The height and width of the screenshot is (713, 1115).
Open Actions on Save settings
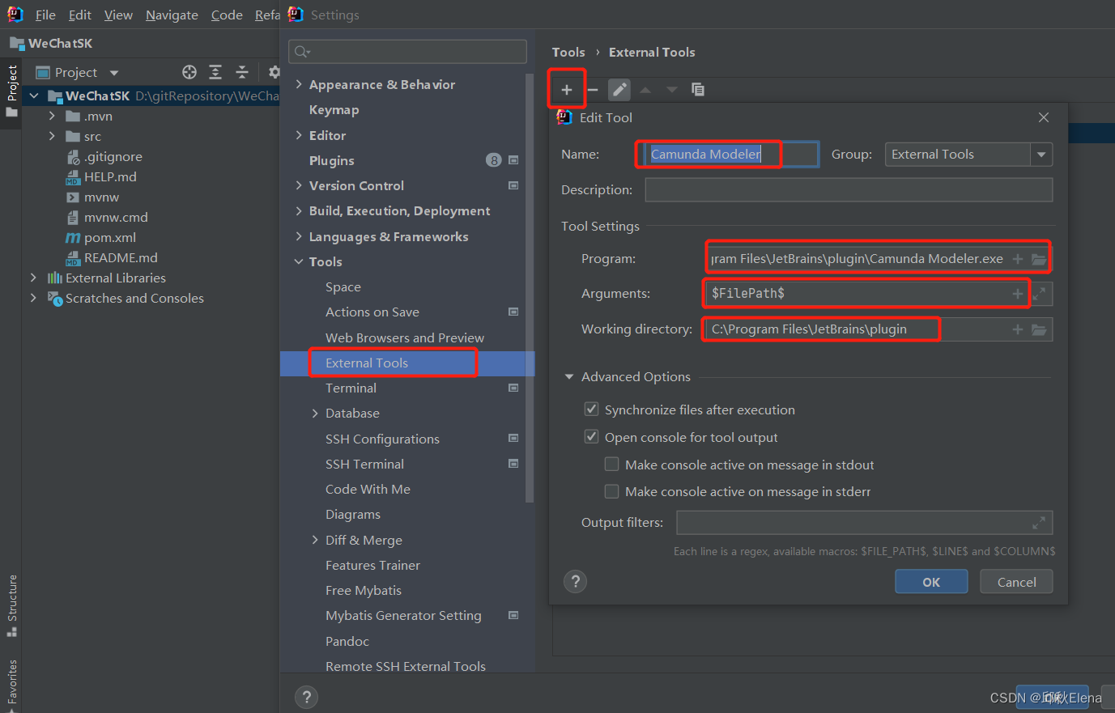coord(372,312)
